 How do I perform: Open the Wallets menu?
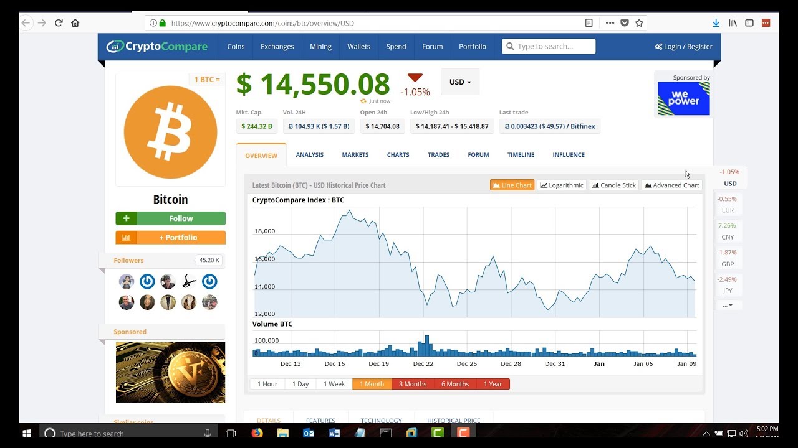(359, 46)
